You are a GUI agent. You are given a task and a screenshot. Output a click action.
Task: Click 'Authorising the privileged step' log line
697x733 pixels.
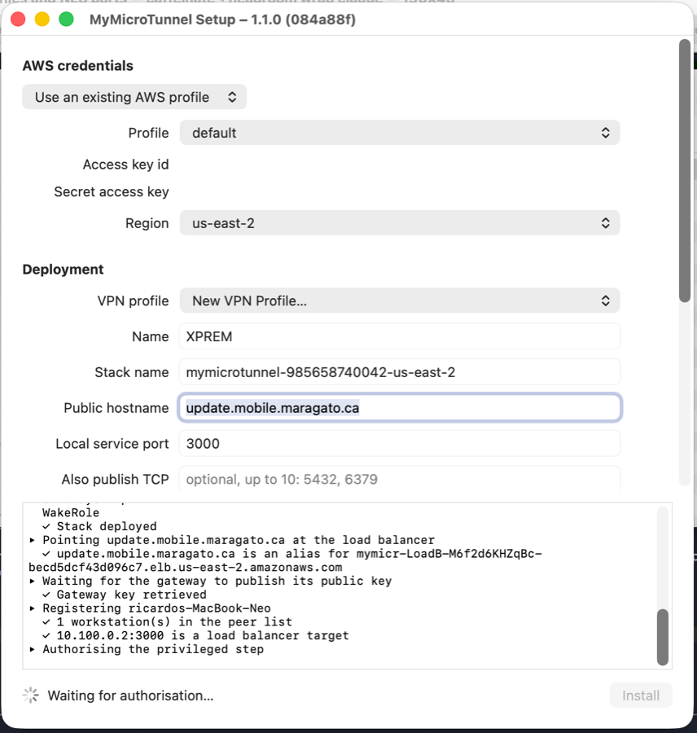tap(147, 649)
